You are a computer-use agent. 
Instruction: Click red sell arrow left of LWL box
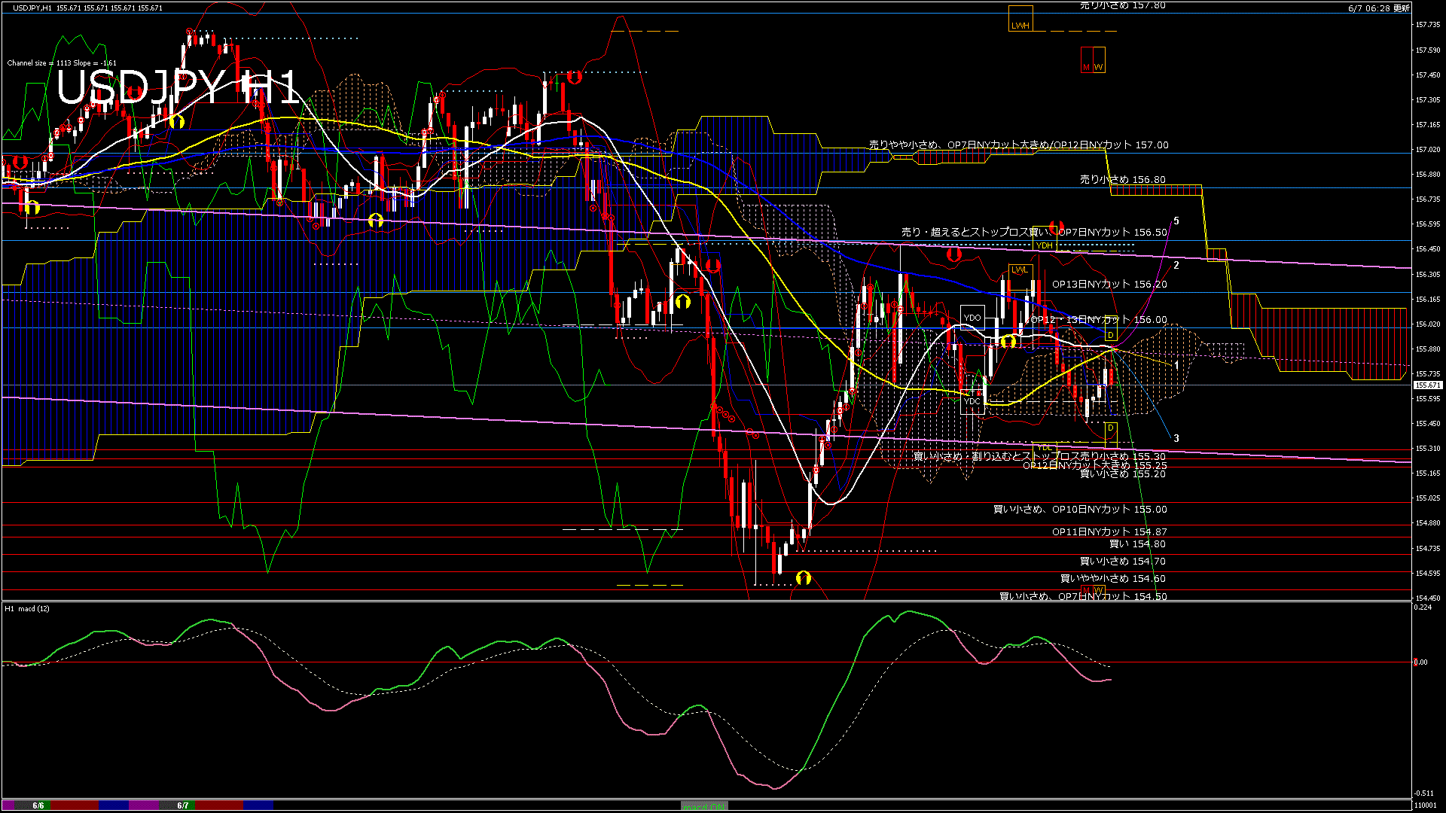[953, 254]
